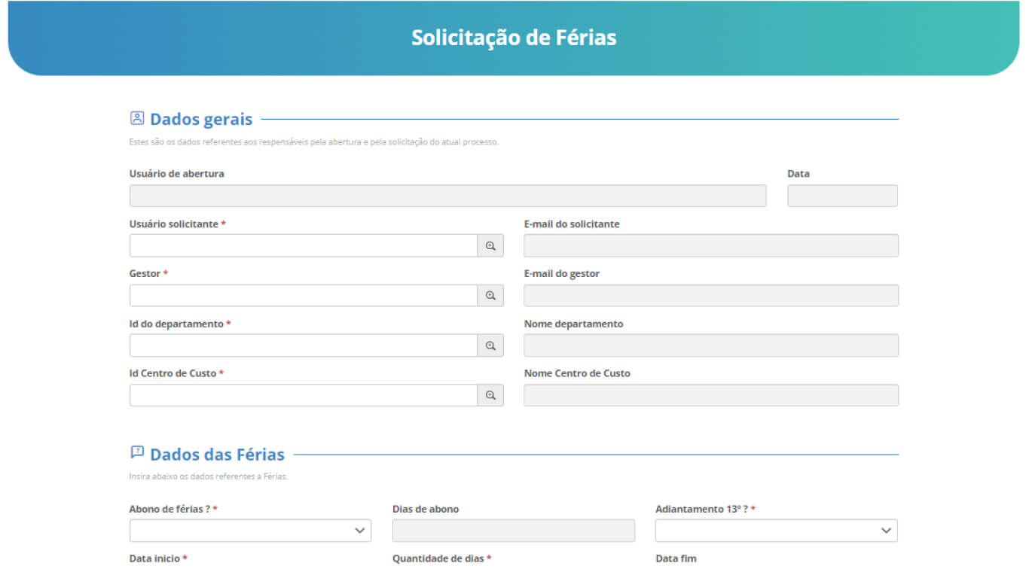
Task: Click the Id Centro de Custo lookup icon
Action: 490,396
